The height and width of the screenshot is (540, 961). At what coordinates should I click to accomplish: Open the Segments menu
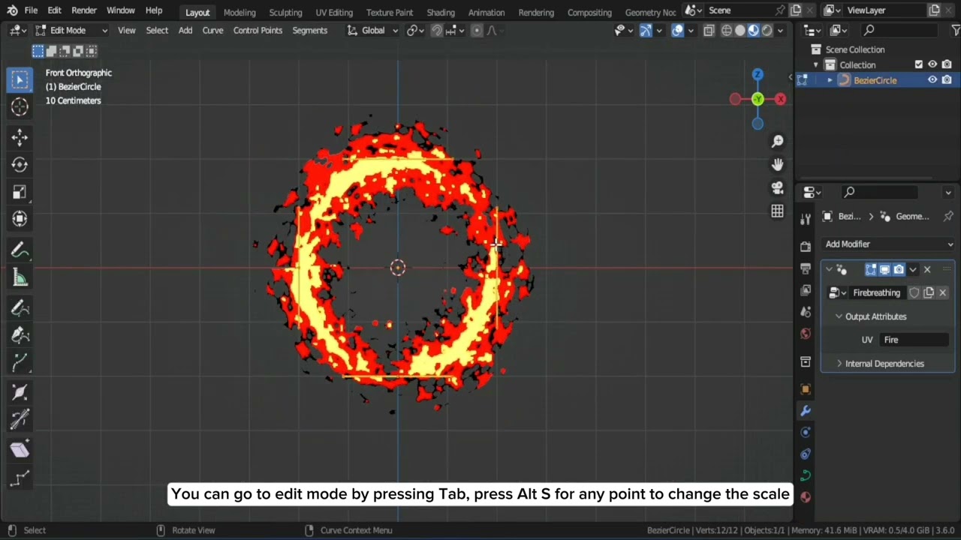click(x=310, y=31)
